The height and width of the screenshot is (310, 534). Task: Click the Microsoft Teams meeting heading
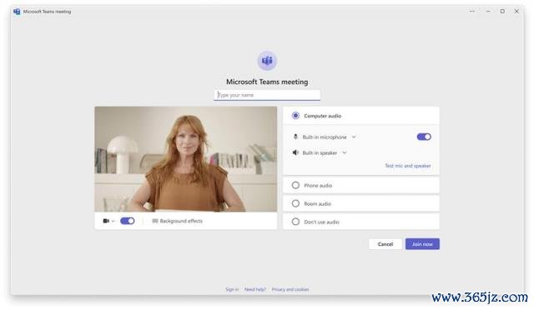tap(267, 82)
